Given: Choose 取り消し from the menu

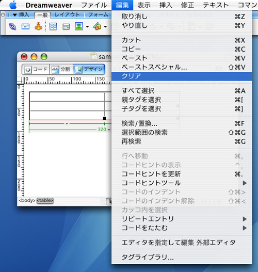Looking at the screenshot, I should (x=182, y=17).
